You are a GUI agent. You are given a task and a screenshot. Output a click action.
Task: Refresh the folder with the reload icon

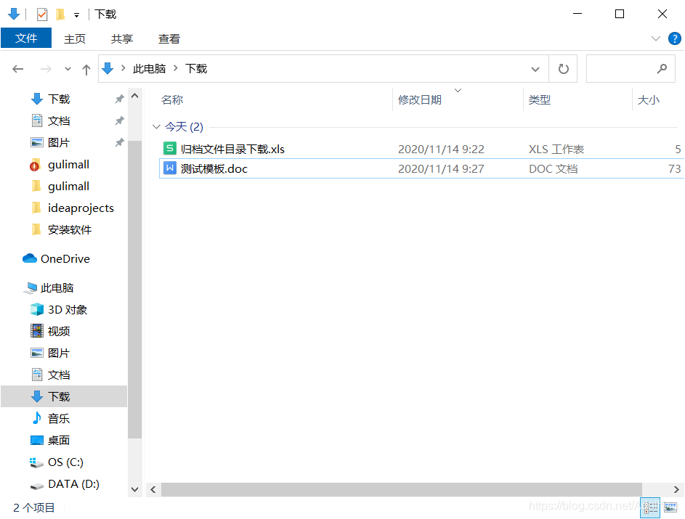pyautogui.click(x=564, y=69)
